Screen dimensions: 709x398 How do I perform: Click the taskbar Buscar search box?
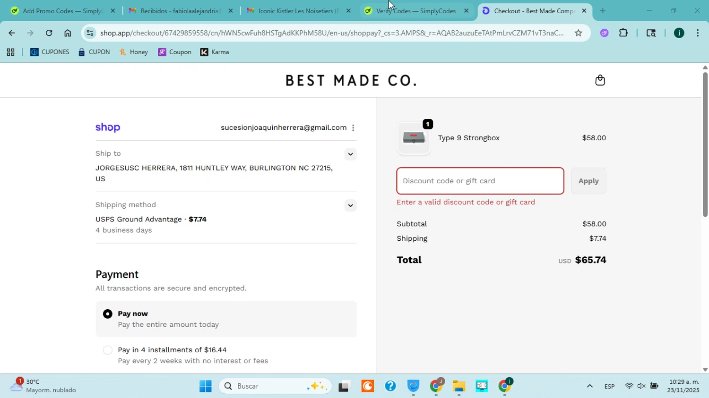tap(276, 387)
